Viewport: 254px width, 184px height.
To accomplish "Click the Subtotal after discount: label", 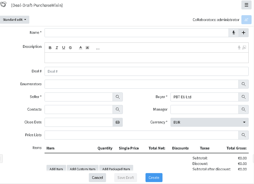I will pyautogui.click(x=211, y=169).
